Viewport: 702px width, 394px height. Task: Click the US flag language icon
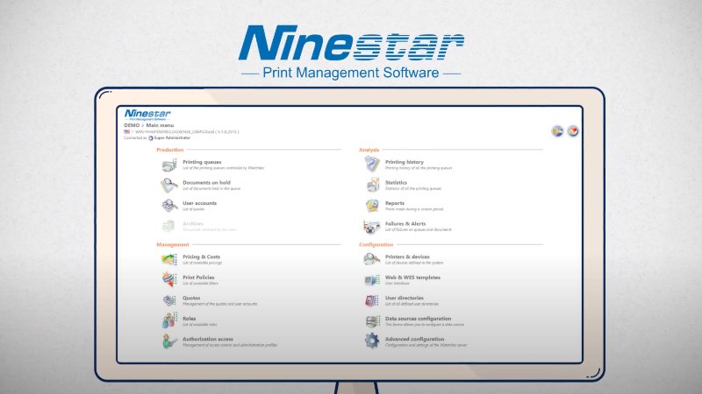click(x=126, y=132)
